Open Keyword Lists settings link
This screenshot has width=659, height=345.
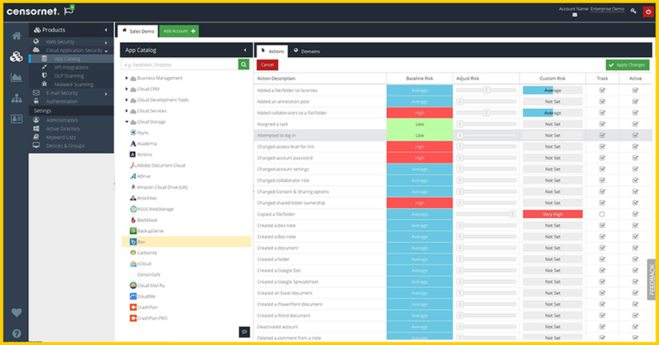point(61,137)
